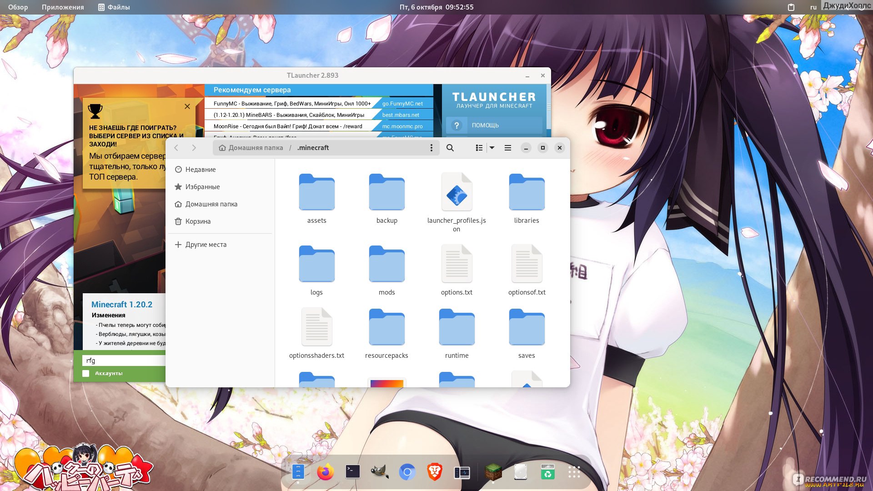This screenshot has height=491, width=873.
Task: Open best.mbars.net server link
Action: point(401,115)
